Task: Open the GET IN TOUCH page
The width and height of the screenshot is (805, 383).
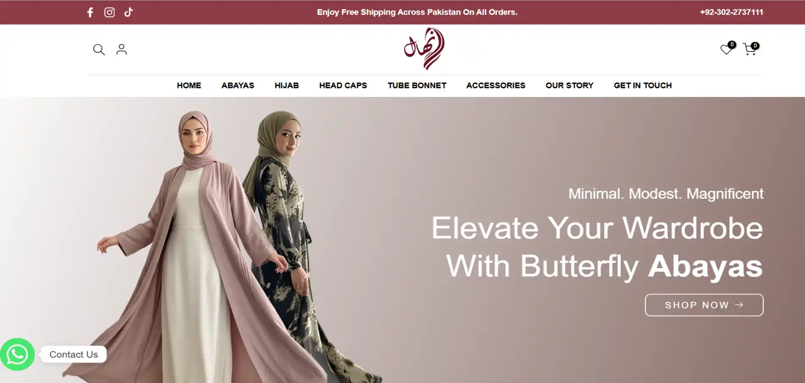Action: 643,85
